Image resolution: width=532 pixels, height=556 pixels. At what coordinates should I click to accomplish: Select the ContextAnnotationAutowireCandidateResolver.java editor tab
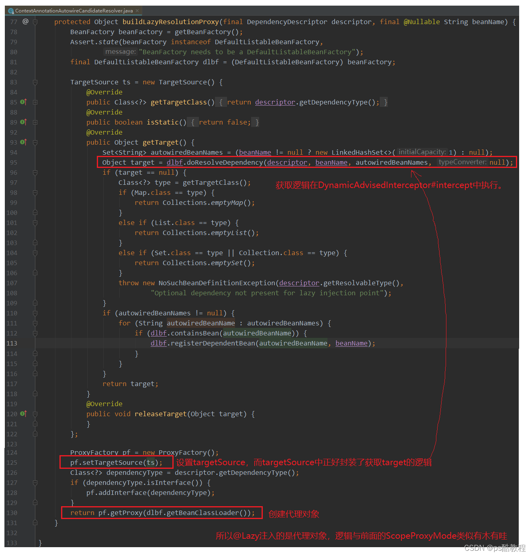click(x=74, y=10)
